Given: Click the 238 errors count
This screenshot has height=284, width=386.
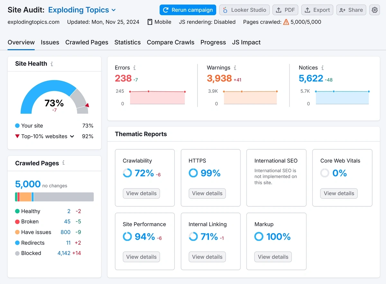Looking at the screenshot, I should click(x=123, y=78).
